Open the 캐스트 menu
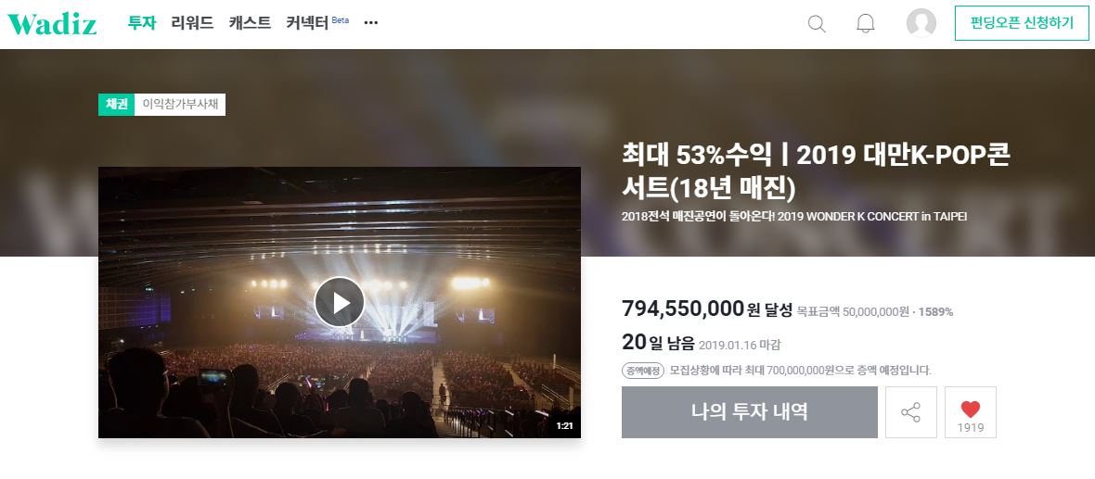Viewport: 1095px width, 479px height. click(x=250, y=23)
